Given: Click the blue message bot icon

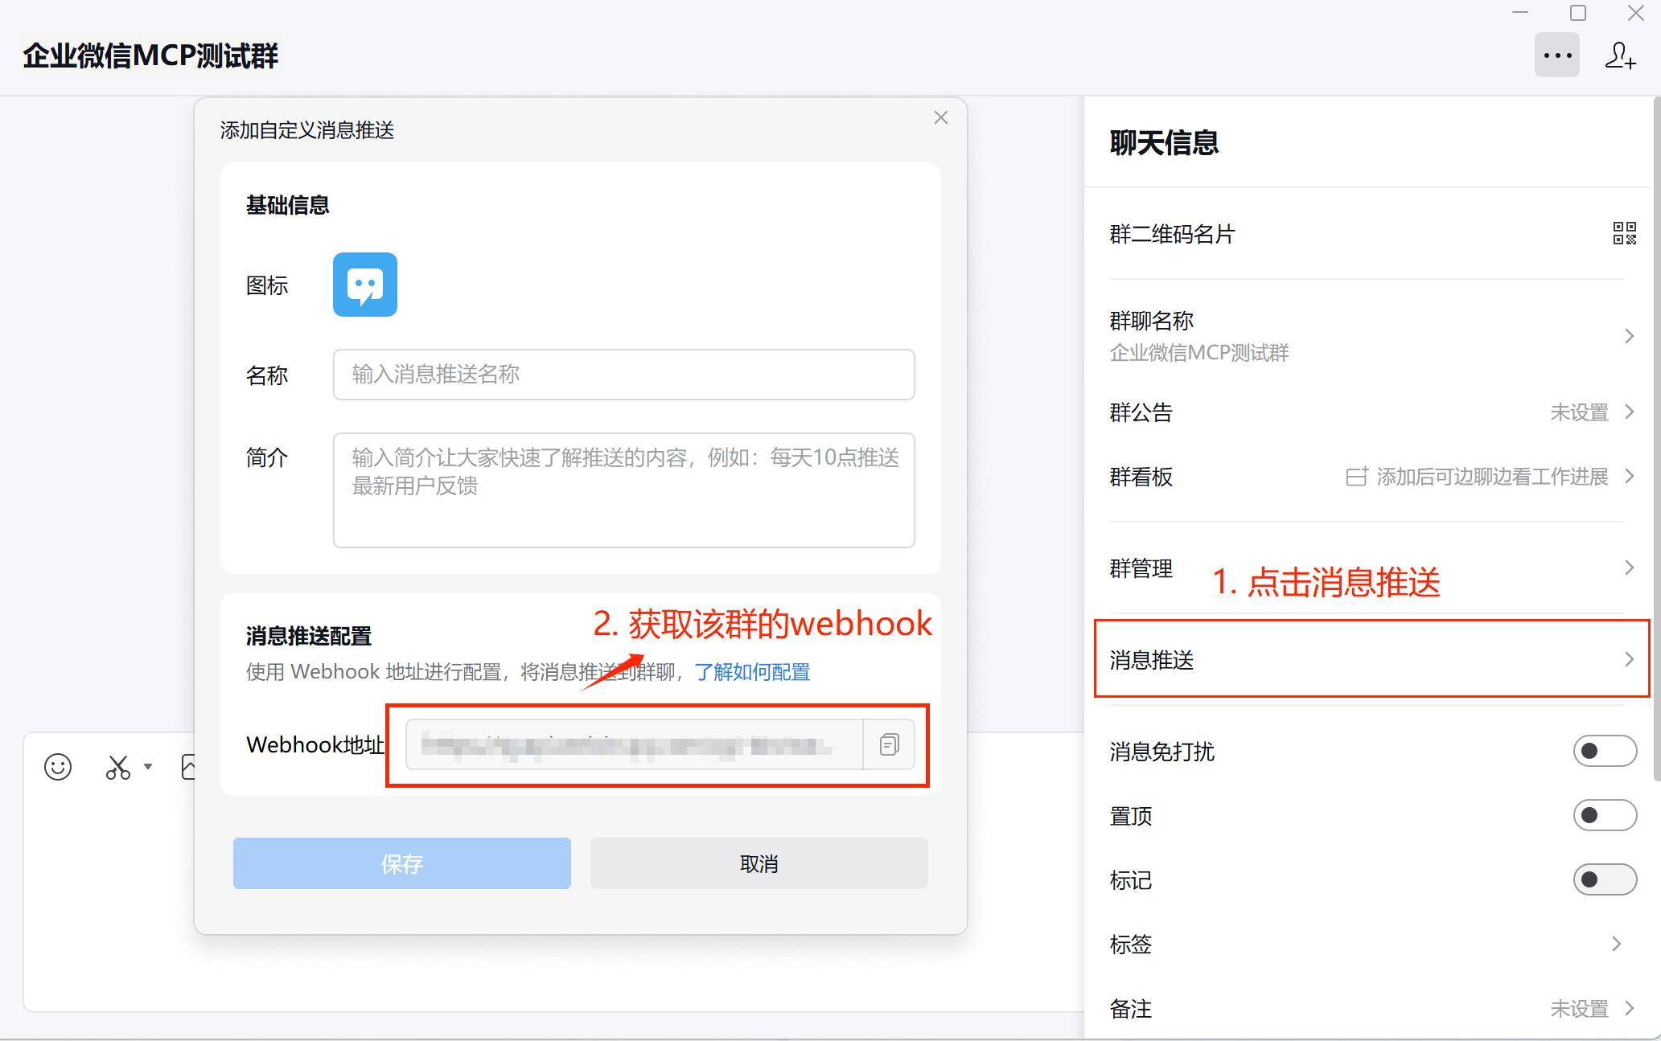Looking at the screenshot, I should pyautogui.click(x=365, y=285).
